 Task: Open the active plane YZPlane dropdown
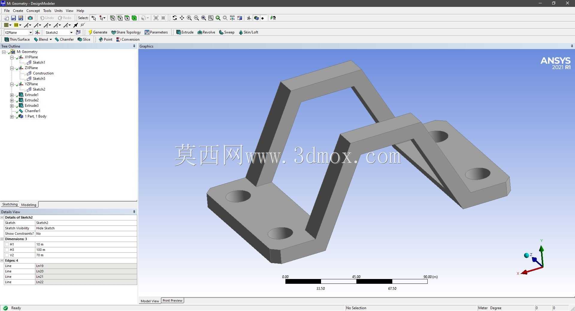30,32
